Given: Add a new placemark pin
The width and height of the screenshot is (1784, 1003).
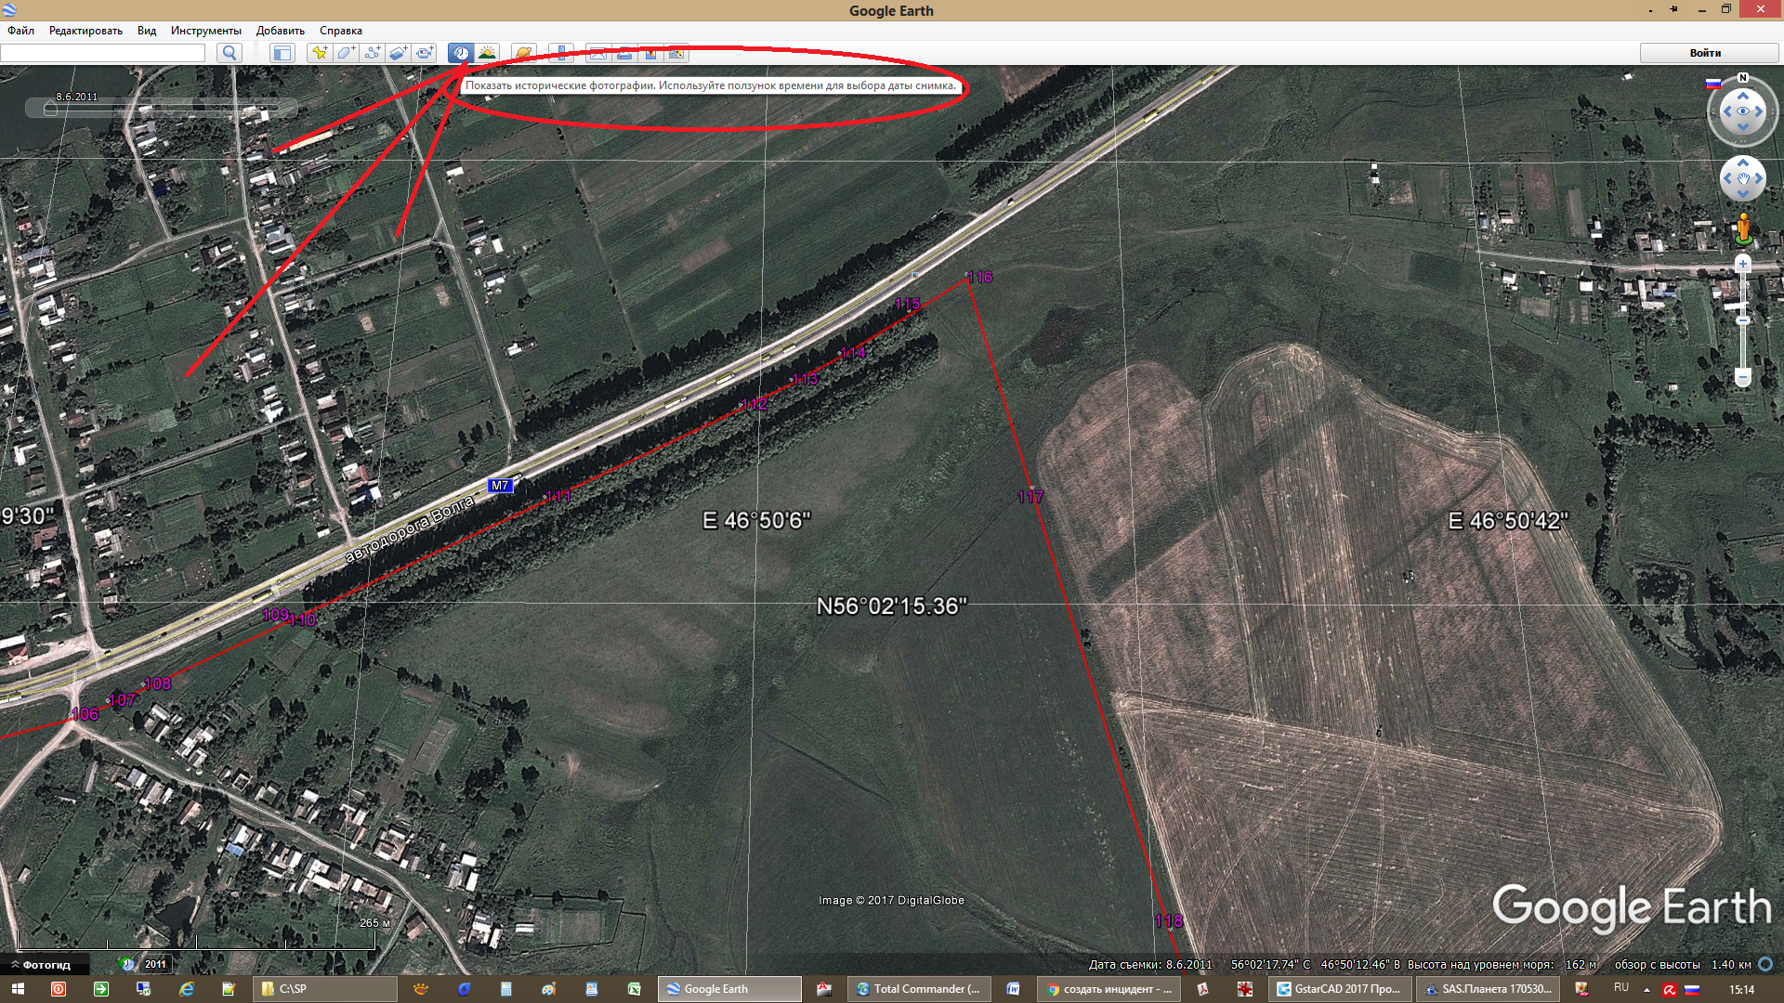Looking at the screenshot, I should (x=319, y=53).
